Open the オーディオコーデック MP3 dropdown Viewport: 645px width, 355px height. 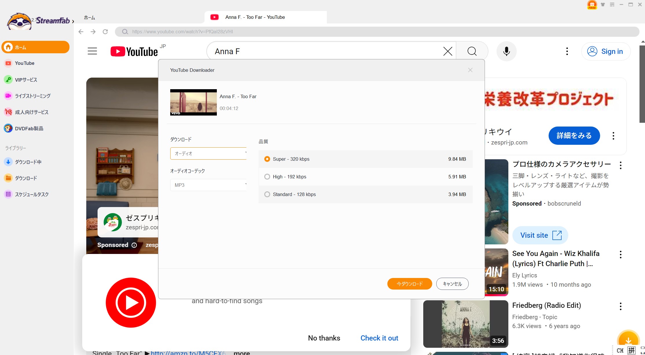click(208, 185)
